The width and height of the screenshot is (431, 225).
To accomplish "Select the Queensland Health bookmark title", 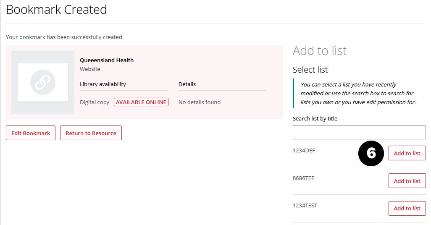I will point(107,60).
